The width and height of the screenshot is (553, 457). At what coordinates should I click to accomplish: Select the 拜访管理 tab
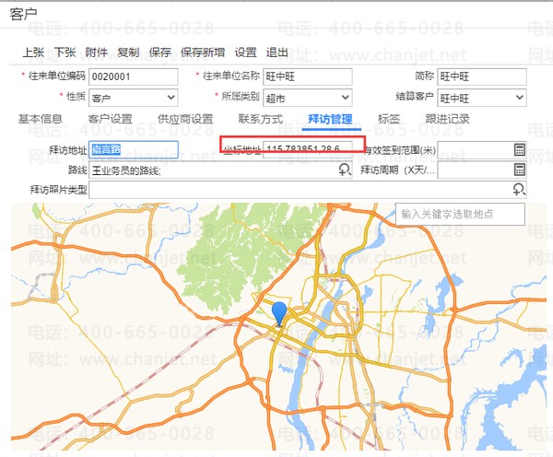tap(331, 119)
